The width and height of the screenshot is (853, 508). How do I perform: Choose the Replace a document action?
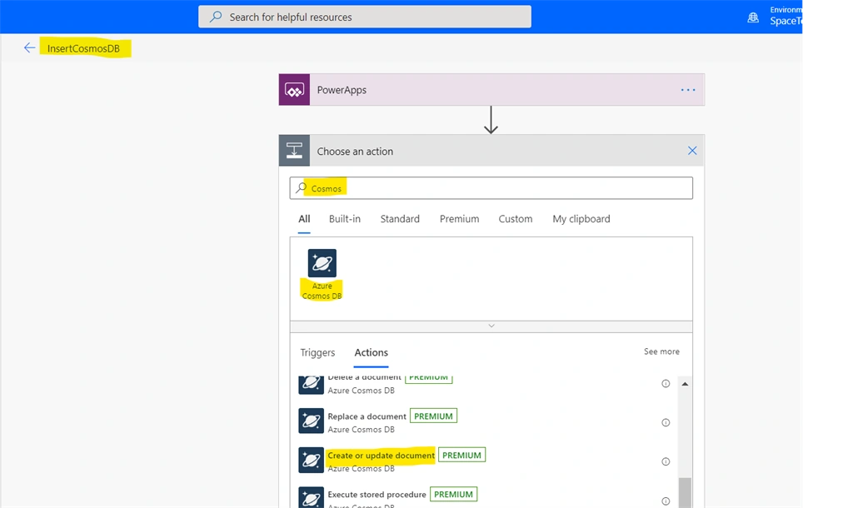pyautogui.click(x=367, y=416)
